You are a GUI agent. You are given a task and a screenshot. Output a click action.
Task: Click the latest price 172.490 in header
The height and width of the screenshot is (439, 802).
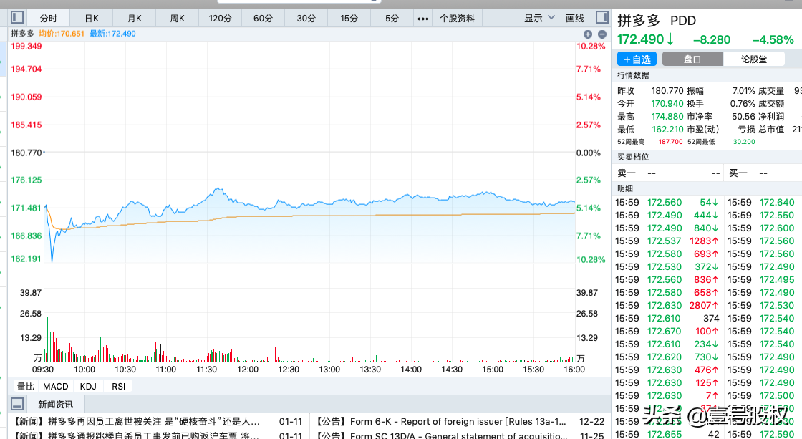(640, 39)
